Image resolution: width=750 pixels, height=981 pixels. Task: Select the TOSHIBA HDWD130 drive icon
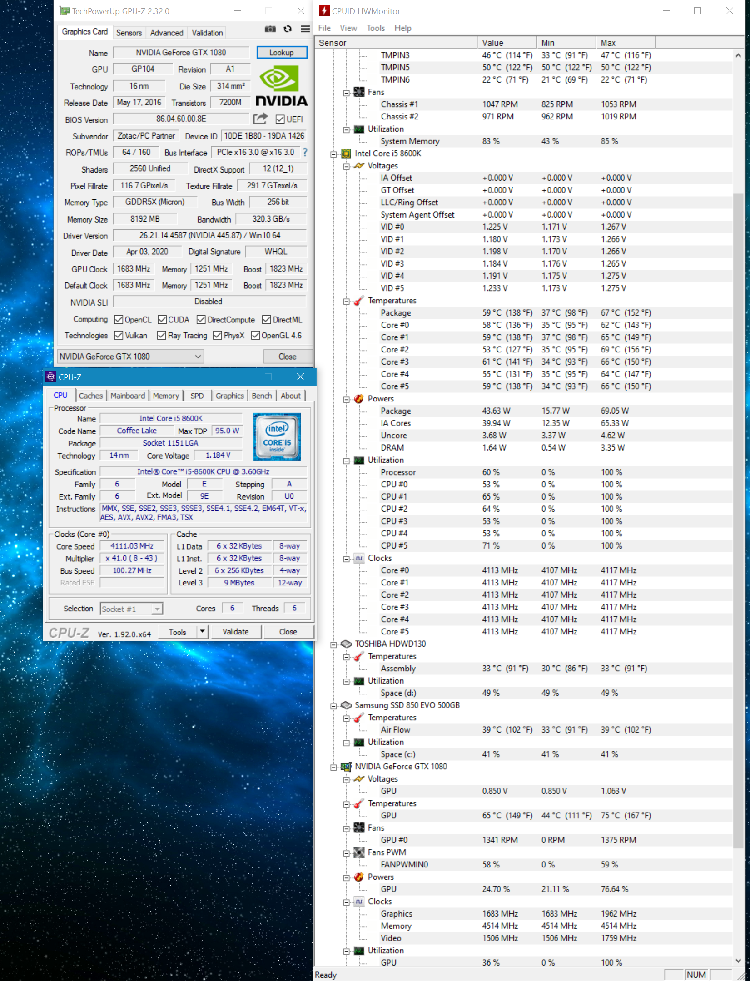(346, 644)
